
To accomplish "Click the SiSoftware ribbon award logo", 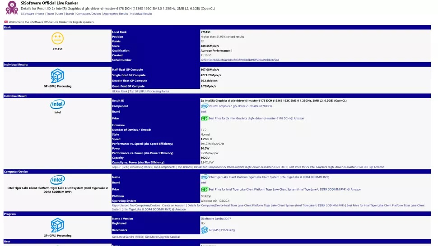I will coord(12,8).
